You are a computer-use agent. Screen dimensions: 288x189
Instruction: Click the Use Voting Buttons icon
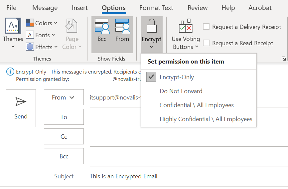(186, 26)
